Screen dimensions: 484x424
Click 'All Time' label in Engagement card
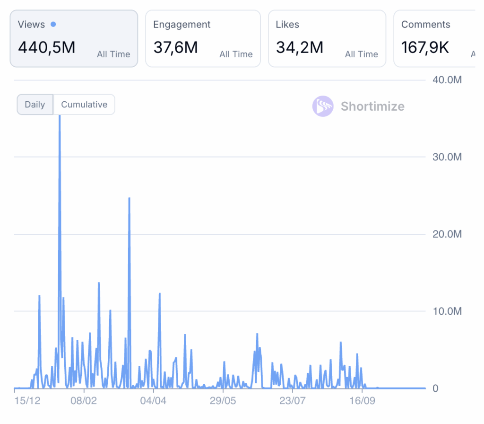pos(236,54)
